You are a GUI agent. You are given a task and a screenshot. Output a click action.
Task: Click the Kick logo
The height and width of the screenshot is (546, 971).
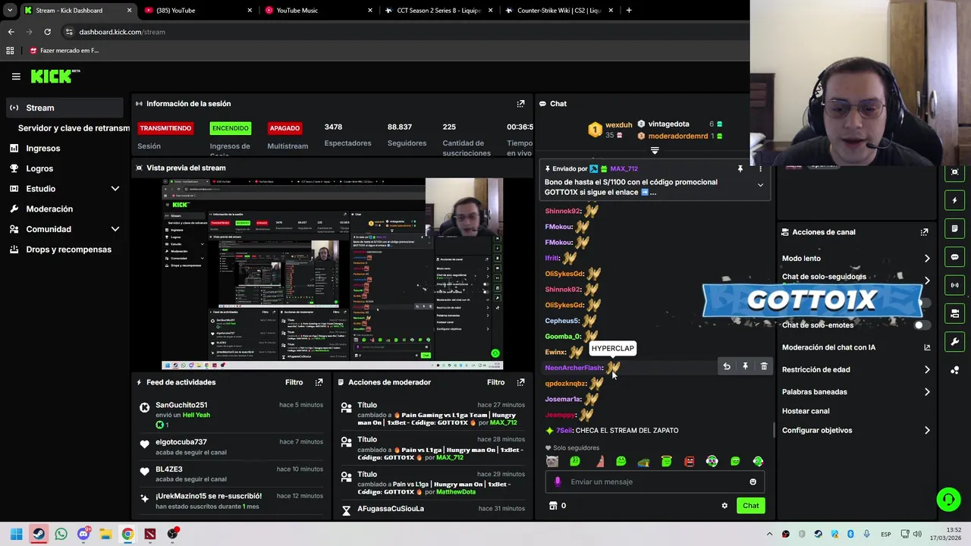pyautogui.click(x=55, y=76)
